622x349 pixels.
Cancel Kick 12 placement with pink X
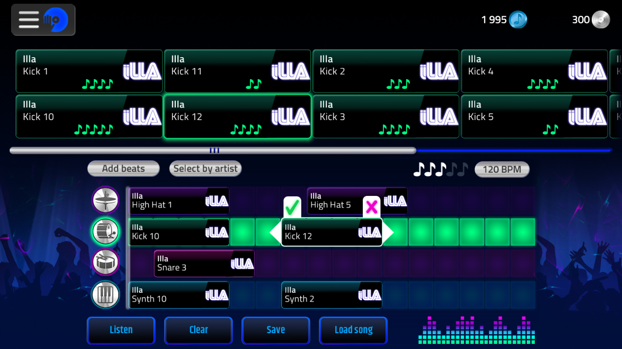(x=372, y=207)
